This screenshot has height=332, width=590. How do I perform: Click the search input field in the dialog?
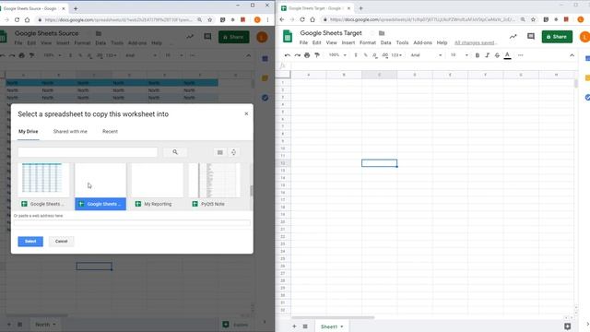click(88, 152)
